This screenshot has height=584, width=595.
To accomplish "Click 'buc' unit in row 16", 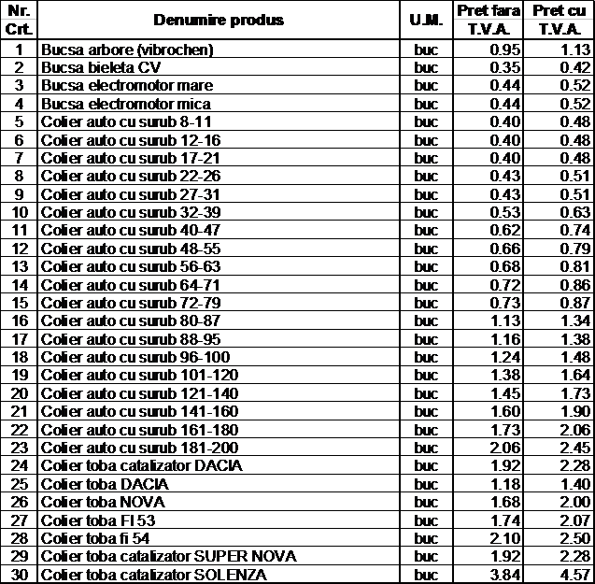I will [x=426, y=320].
